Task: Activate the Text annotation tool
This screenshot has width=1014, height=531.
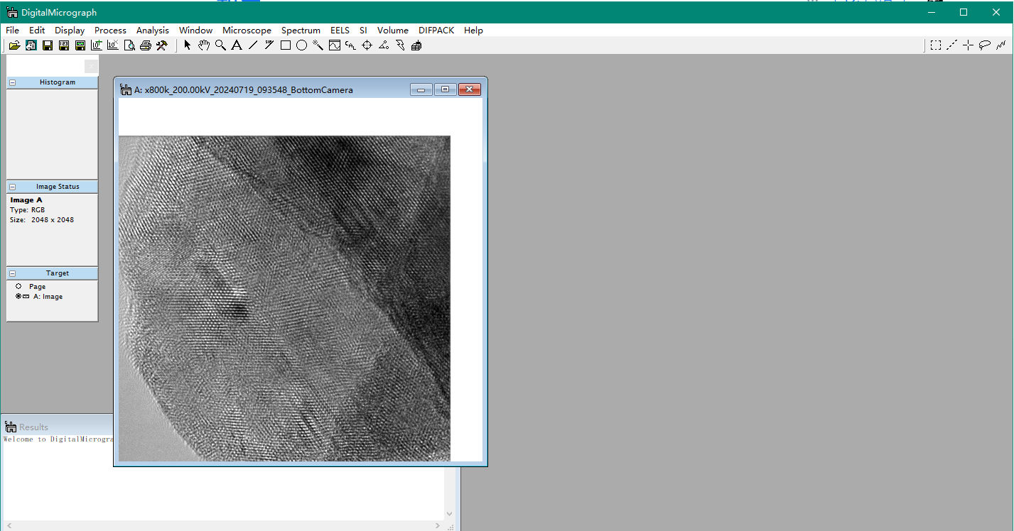Action: (237, 45)
